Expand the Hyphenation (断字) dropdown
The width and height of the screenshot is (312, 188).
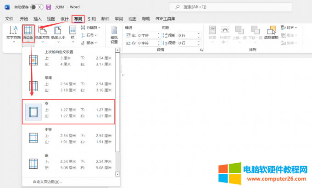90,43
